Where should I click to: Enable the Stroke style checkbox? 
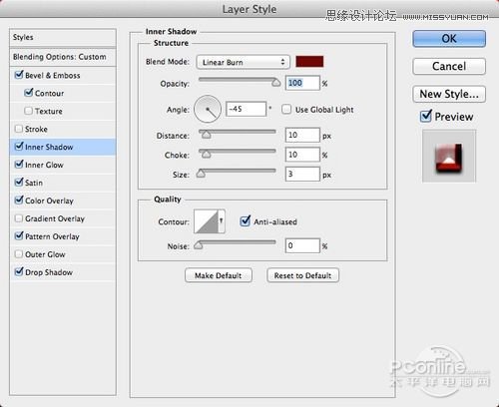pyautogui.click(x=19, y=129)
